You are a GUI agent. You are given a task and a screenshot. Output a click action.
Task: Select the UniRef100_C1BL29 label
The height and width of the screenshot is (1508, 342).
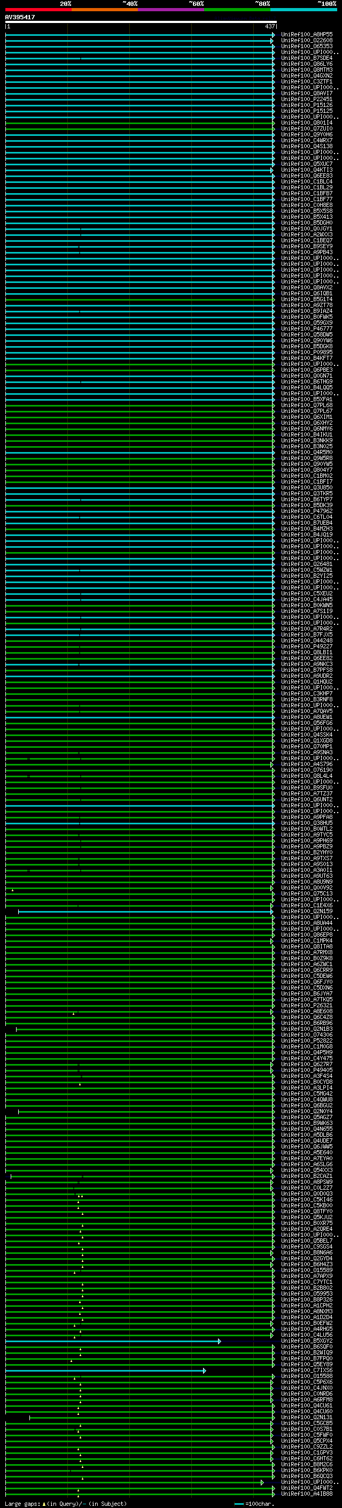click(307, 187)
